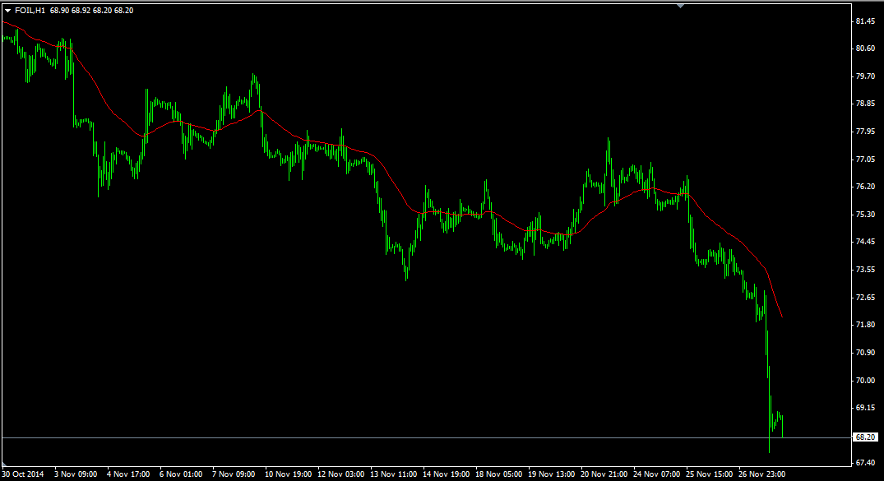Image resolution: width=884 pixels, height=481 pixels.
Task: Click the 78.85 price scale label
Action: (x=865, y=104)
